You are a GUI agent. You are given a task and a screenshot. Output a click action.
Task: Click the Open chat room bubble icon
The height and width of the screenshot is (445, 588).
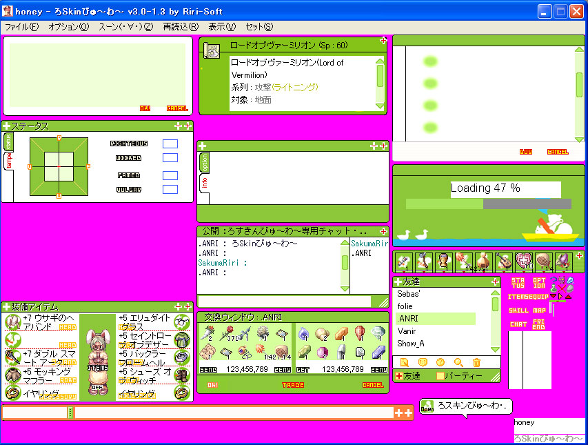coord(427,406)
